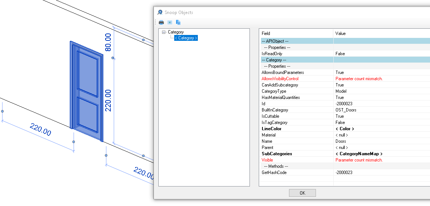
Task: Select the GetHashCode method row
Action: click(274, 173)
